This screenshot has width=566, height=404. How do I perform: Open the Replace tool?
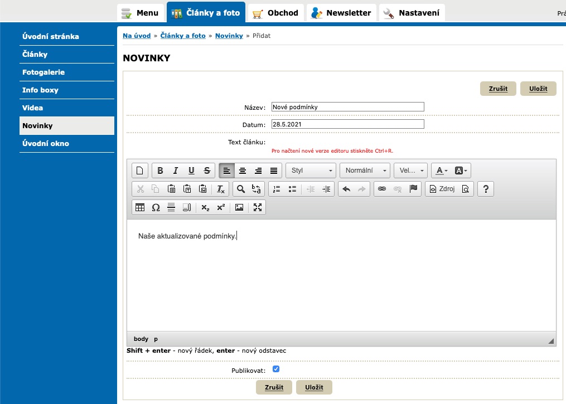[x=257, y=189]
